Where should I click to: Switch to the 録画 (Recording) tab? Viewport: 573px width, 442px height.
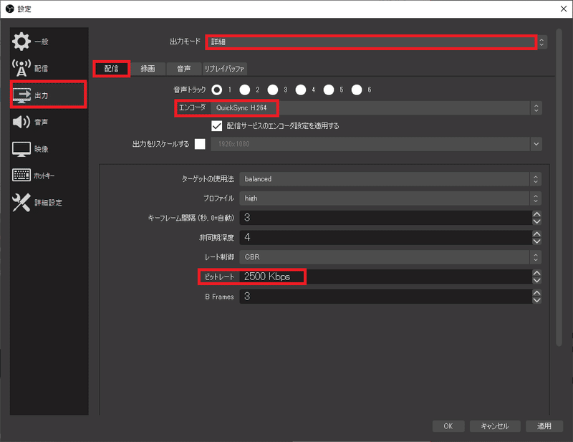[x=148, y=68]
